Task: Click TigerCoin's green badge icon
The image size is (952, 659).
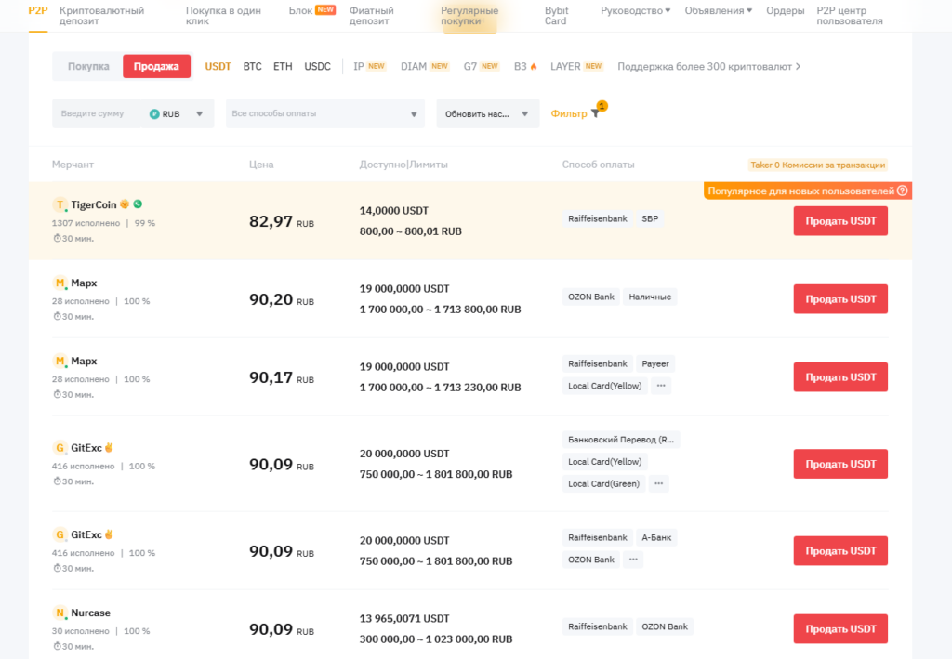Action: point(138,204)
